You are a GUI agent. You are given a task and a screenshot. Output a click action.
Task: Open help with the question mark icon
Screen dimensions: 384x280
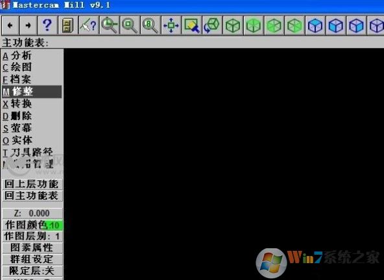click(47, 25)
